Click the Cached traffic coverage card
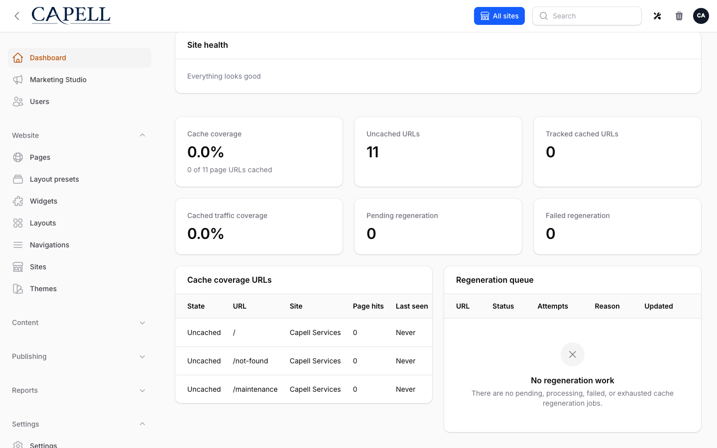 [x=259, y=226]
